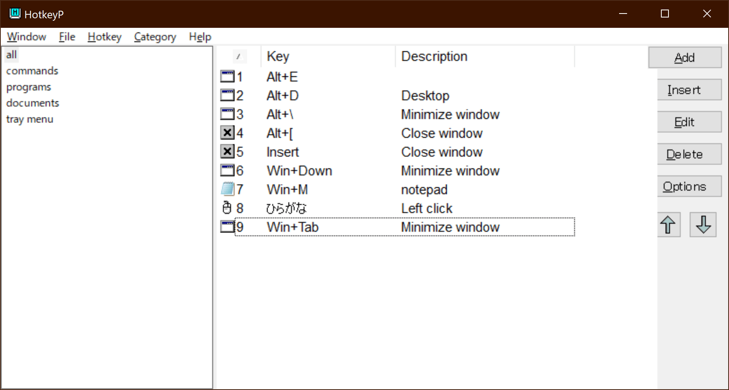Click the window icon of the Win+Tab row

[227, 227]
